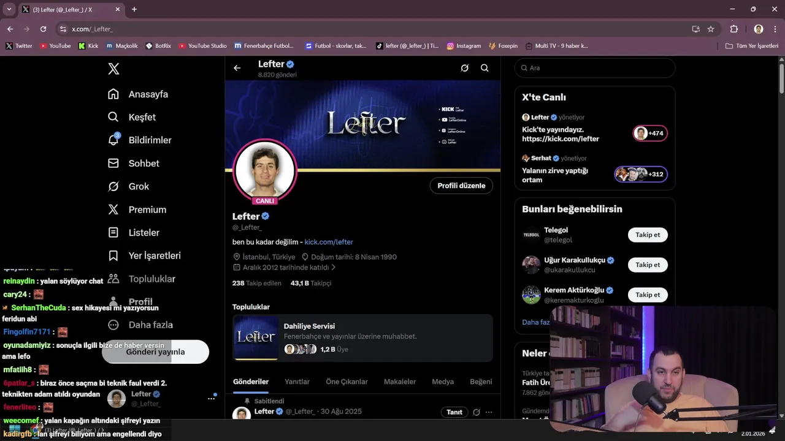Click the Grok icon in sidebar
This screenshot has height=441, width=785.
coord(113,186)
